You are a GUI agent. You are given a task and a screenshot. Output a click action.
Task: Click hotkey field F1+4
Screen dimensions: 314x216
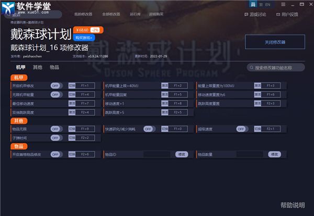click(85, 95)
